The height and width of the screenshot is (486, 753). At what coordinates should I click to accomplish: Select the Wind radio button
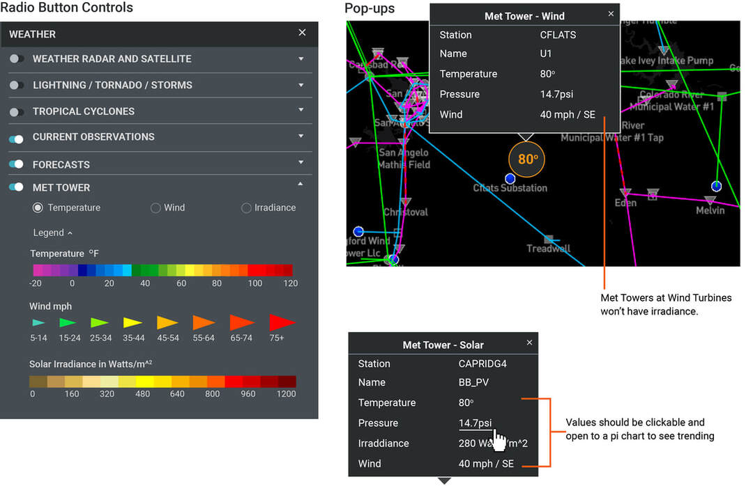pyautogui.click(x=156, y=208)
